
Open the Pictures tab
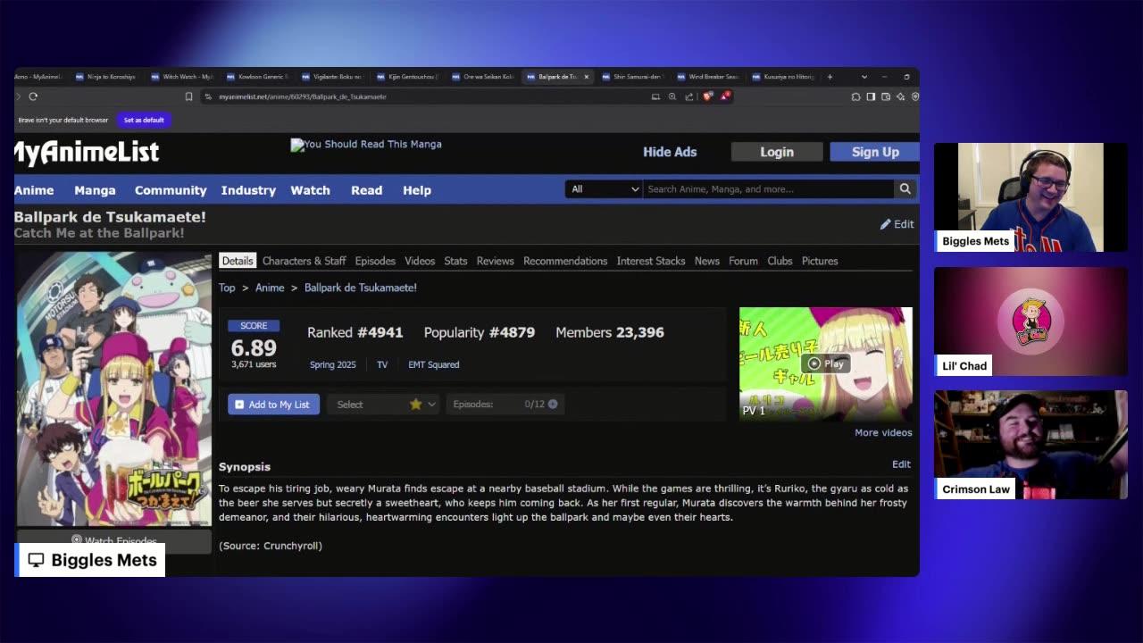coord(820,261)
